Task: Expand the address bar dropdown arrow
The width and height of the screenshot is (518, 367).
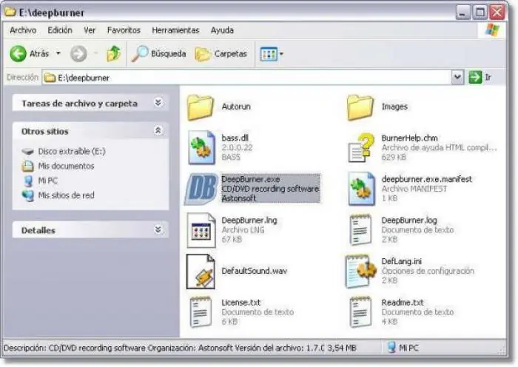Action: [x=457, y=78]
